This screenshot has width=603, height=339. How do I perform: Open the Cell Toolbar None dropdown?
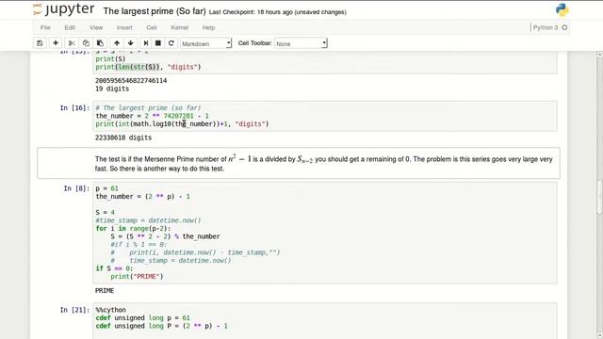click(x=301, y=43)
